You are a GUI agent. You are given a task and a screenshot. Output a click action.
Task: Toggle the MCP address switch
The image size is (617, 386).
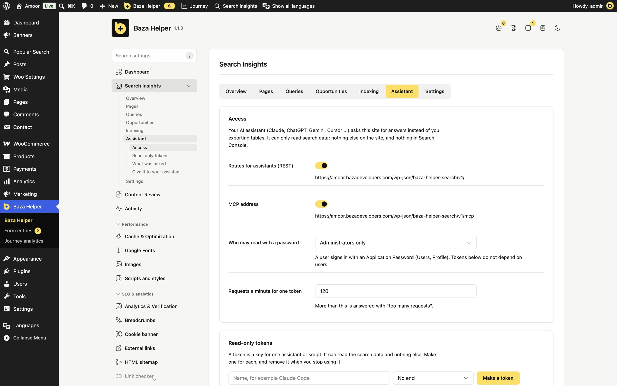[321, 204]
